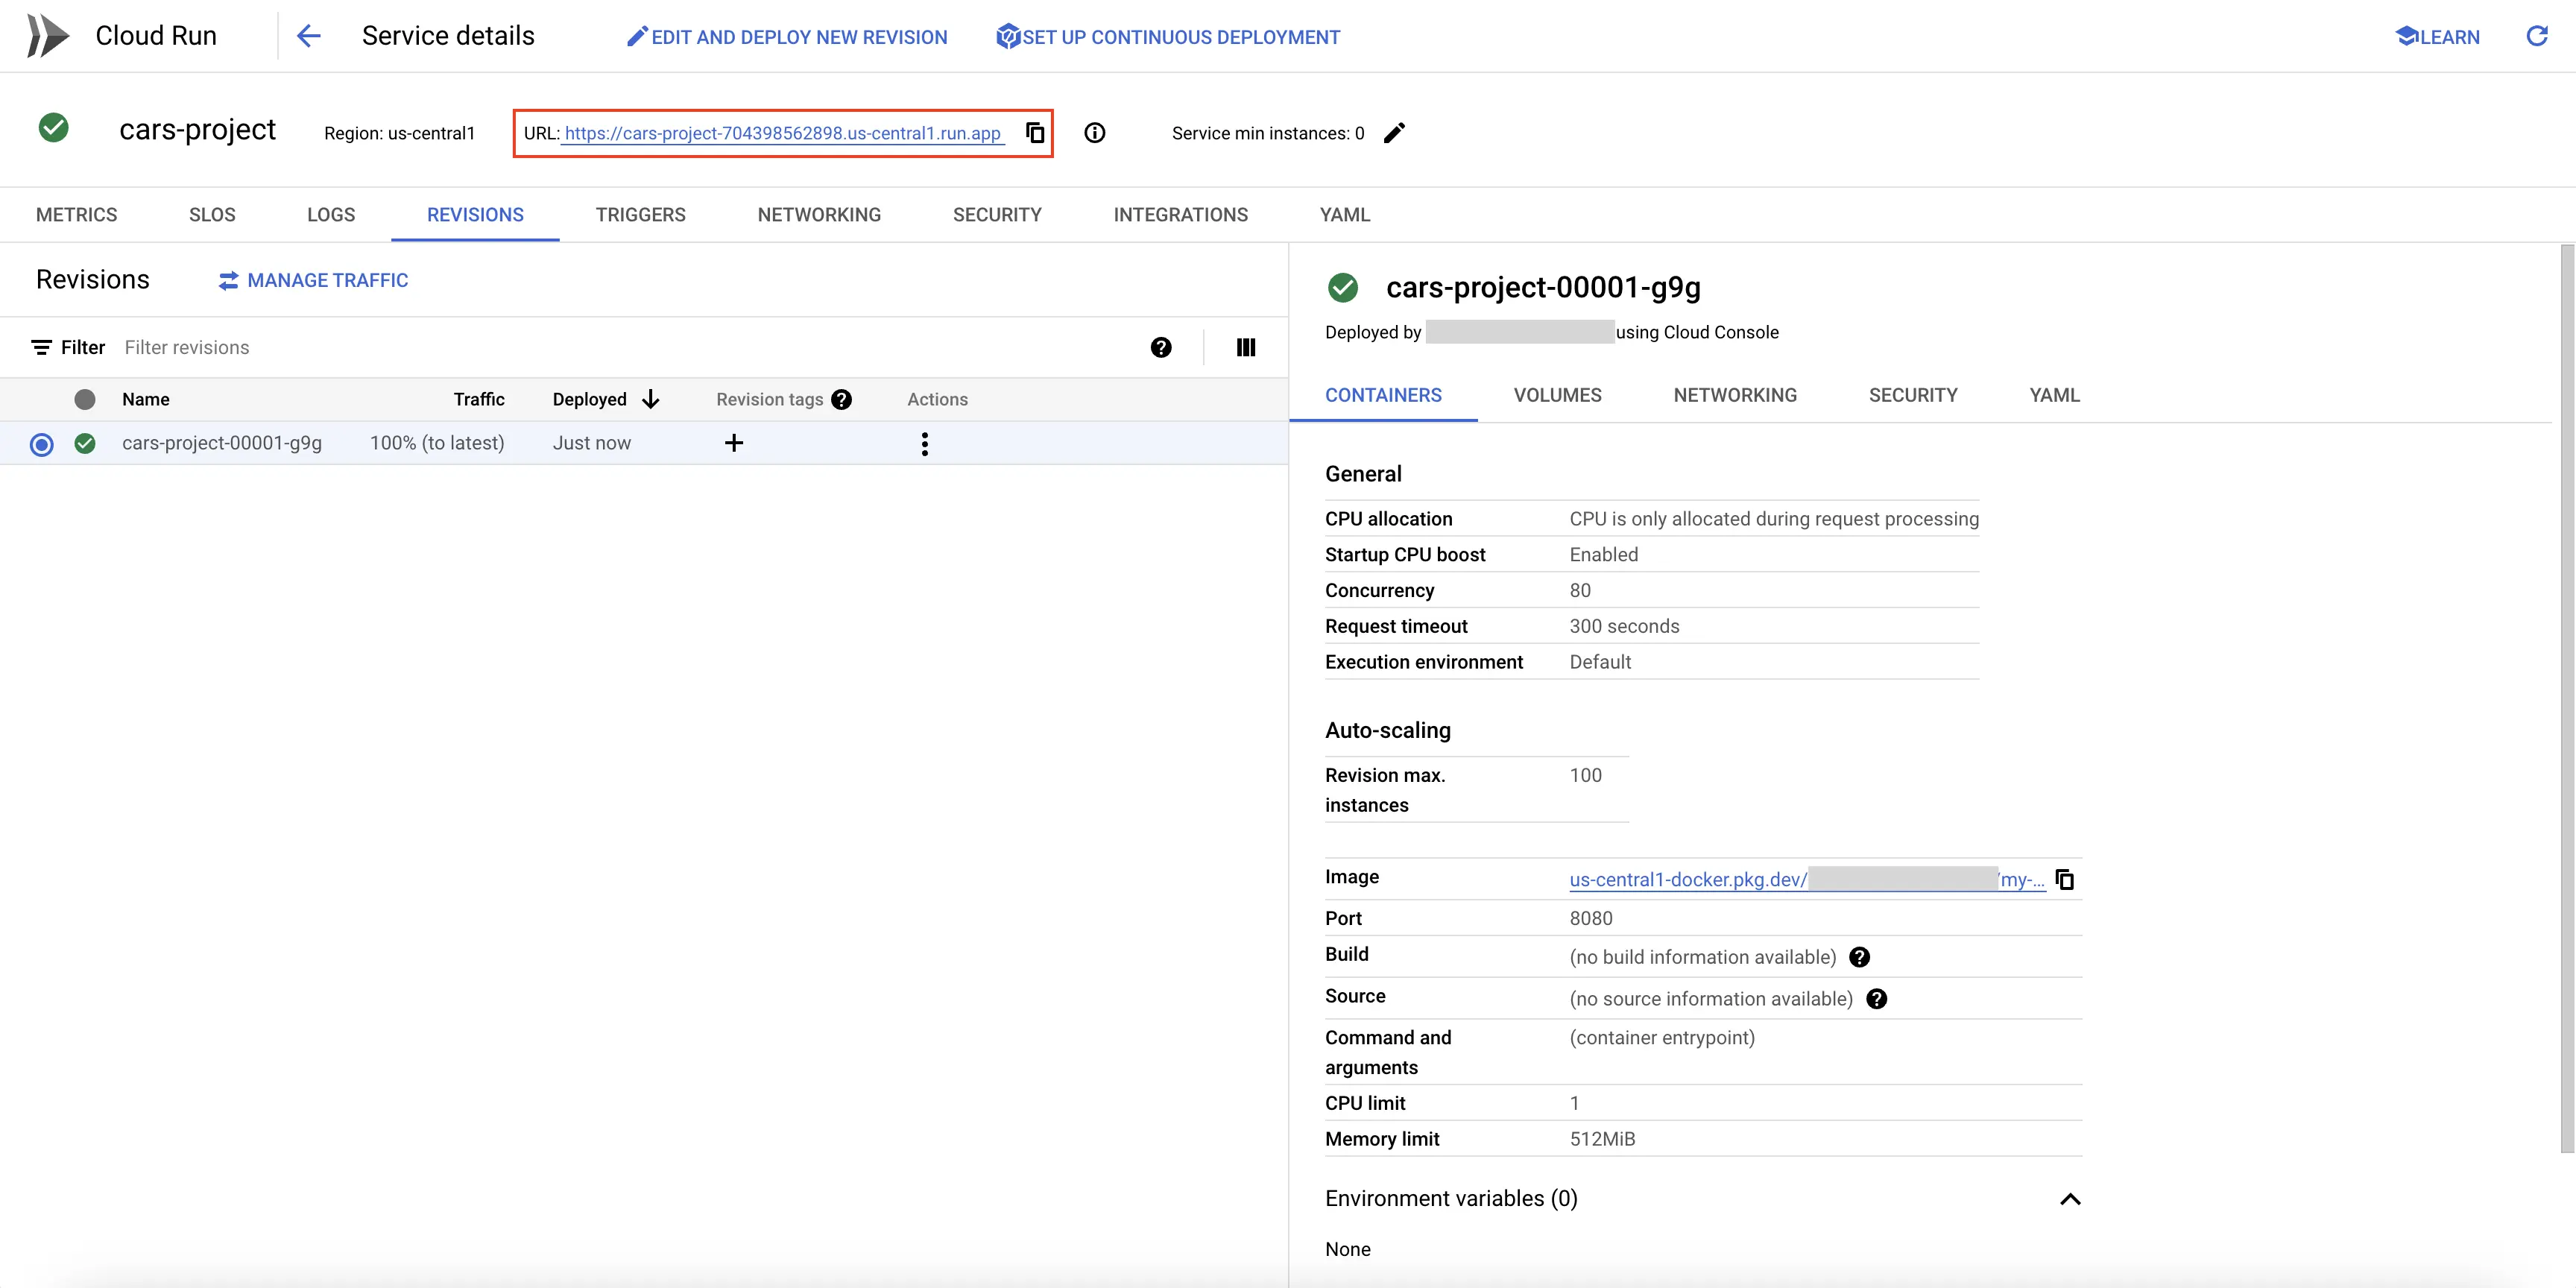This screenshot has height=1288, width=2576.
Task: Open the us-central1-docker.pkg.dev image link
Action: pyautogui.click(x=1807, y=880)
